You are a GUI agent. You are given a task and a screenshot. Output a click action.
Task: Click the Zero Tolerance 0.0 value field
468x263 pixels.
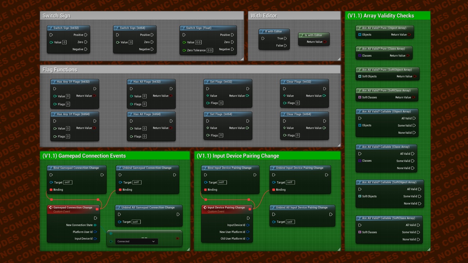tap(210, 50)
